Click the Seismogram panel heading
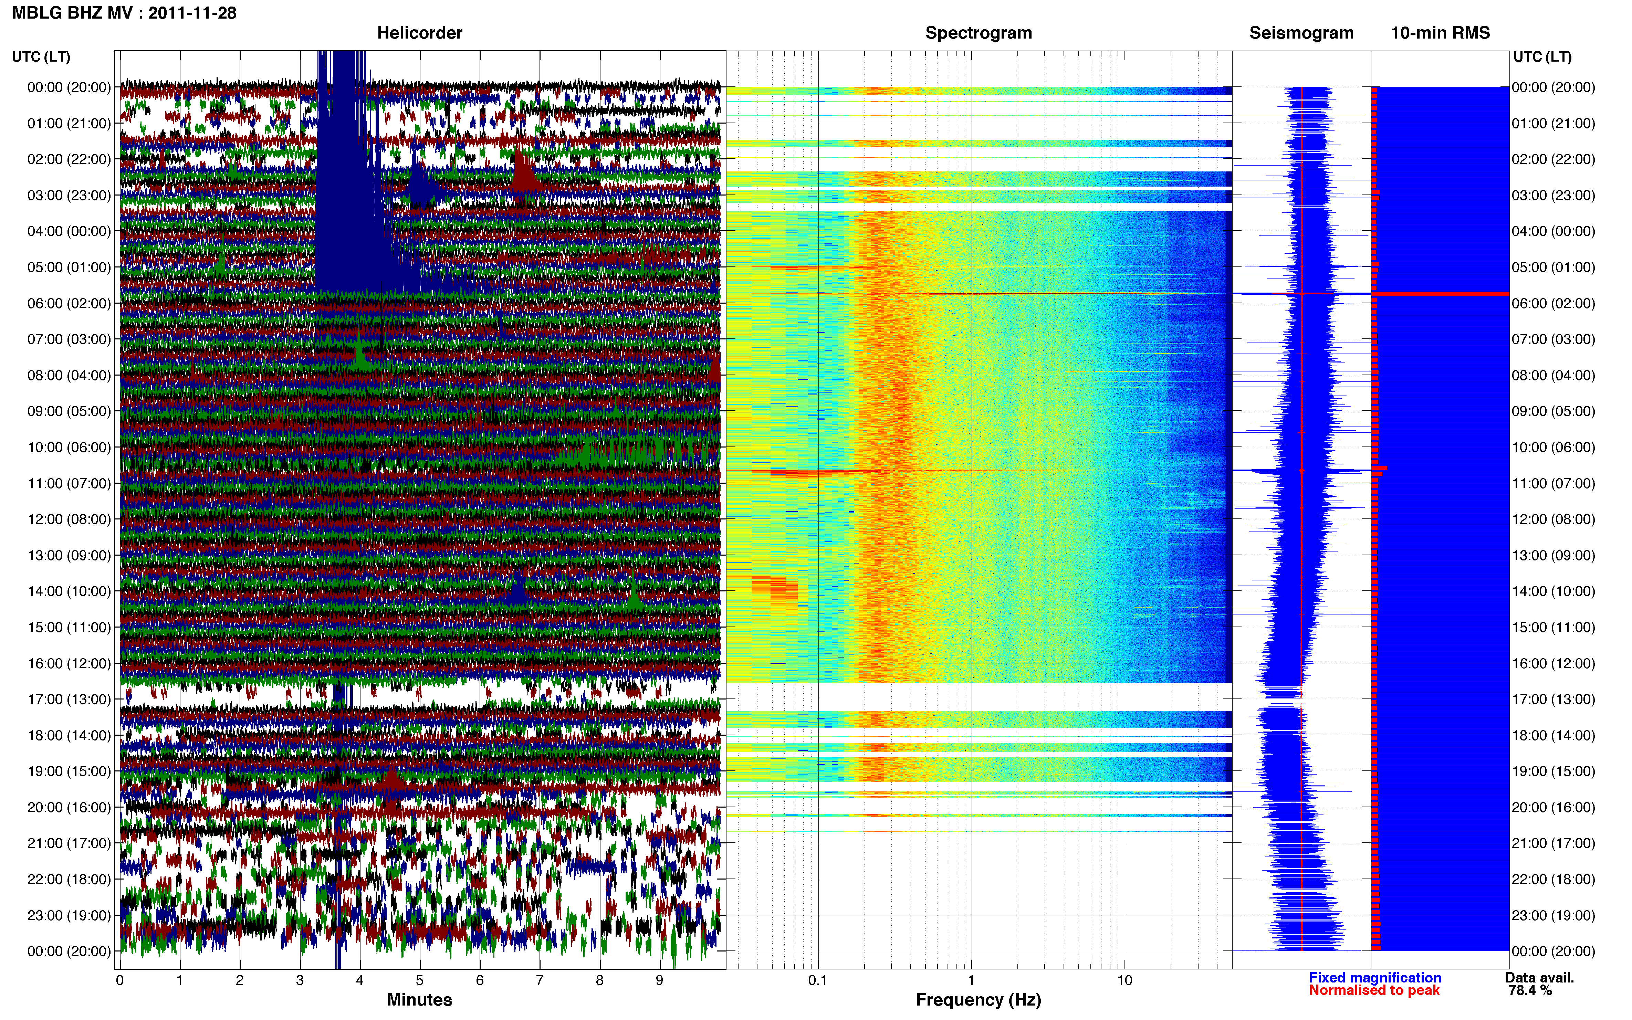1632x1020 pixels. pos(1301,32)
